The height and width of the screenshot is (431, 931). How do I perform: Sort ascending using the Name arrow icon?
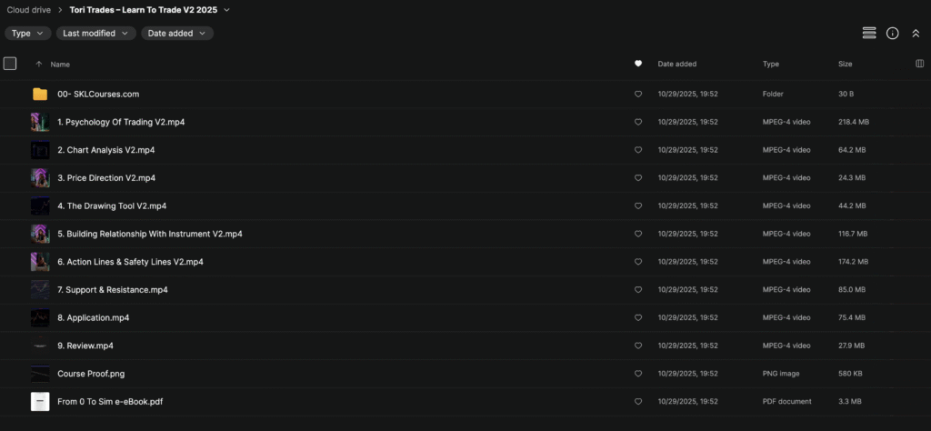39,65
